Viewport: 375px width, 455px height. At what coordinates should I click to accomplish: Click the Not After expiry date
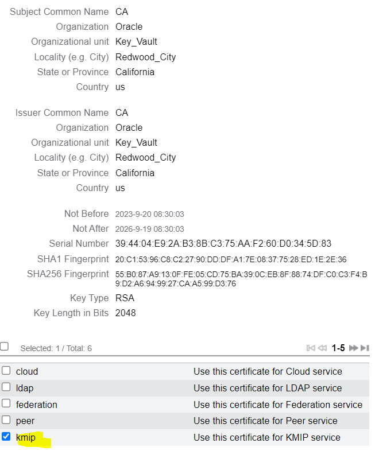(x=149, y=229)
